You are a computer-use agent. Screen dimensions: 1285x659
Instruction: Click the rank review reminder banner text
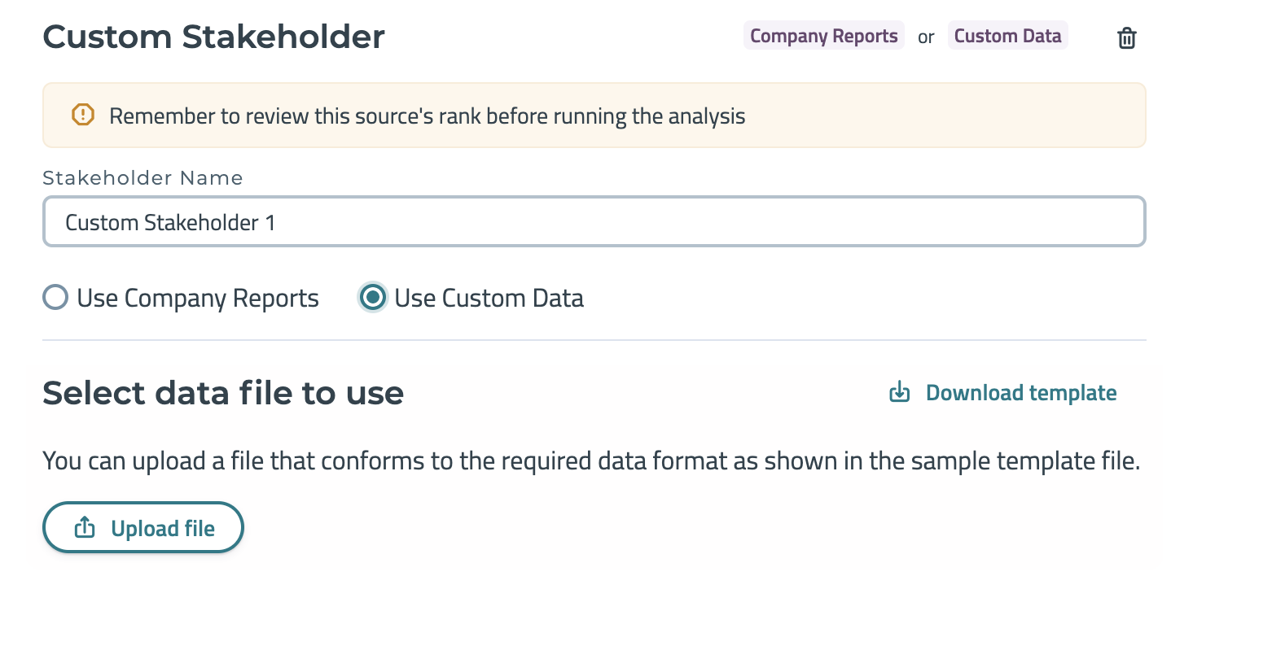(x=428, y=116)
